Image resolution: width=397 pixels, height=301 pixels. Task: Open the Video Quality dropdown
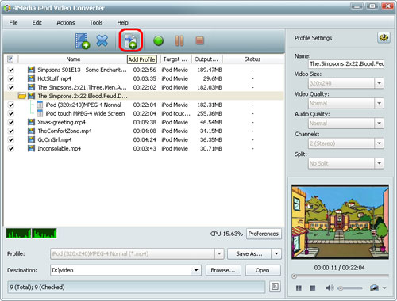pos(379,103)
